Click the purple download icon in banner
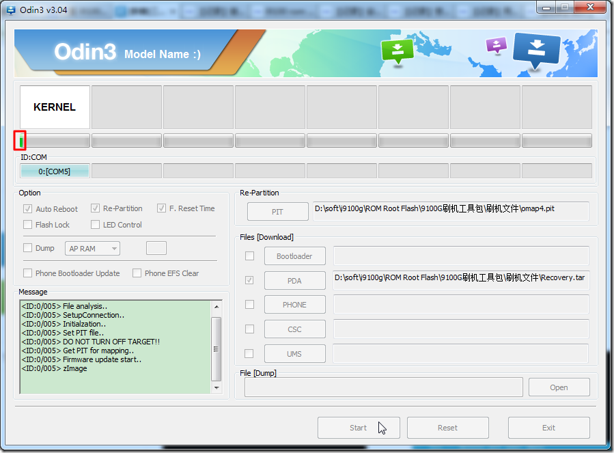 (496, 44)
